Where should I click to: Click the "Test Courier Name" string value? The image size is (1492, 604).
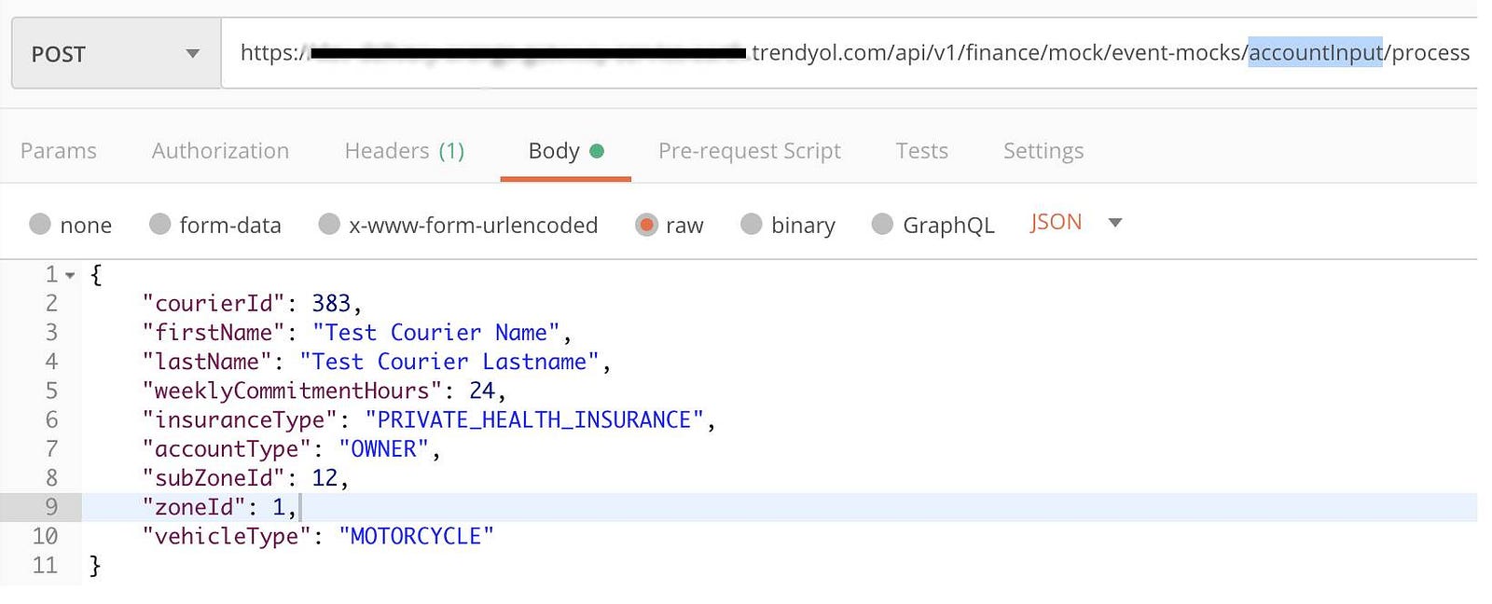tap(435, 333)
